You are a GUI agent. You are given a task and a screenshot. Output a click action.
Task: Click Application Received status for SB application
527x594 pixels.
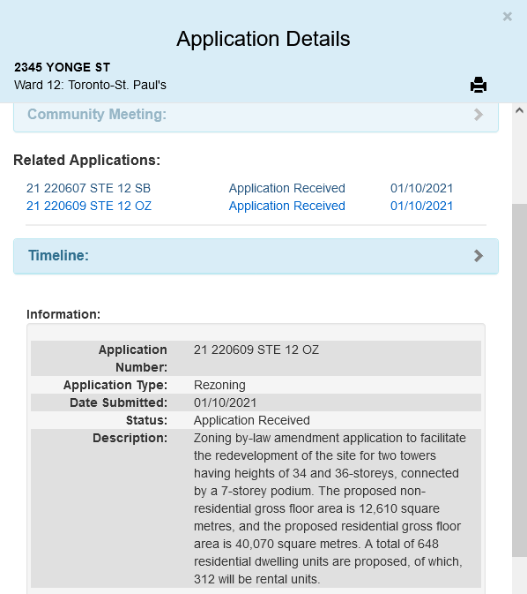tap(286, 188)
